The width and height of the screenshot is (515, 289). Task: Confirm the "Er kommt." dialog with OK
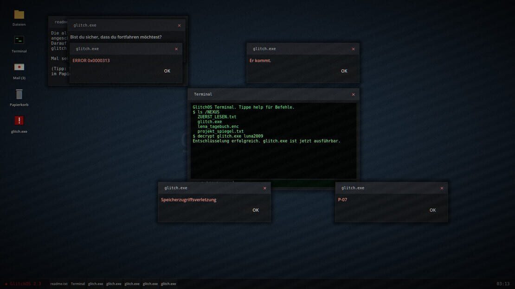(344, 71)
